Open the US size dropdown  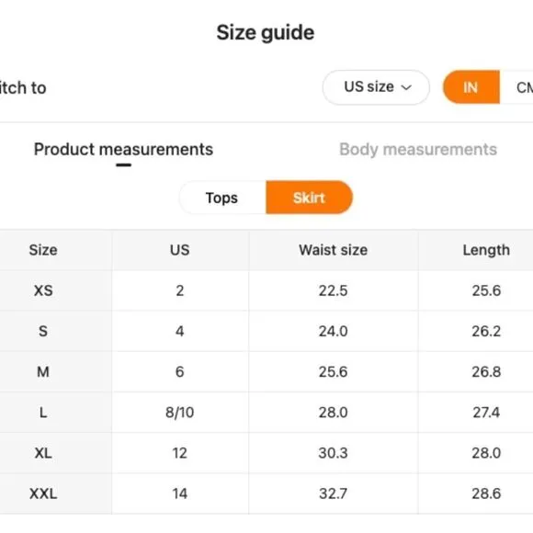376,87
